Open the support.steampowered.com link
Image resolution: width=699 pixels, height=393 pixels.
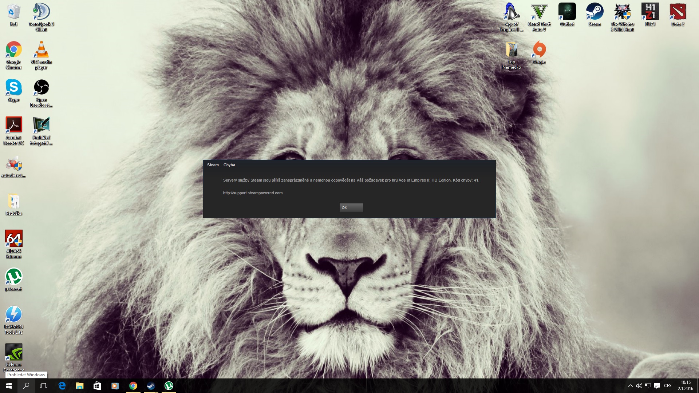[x=253, y=193]
